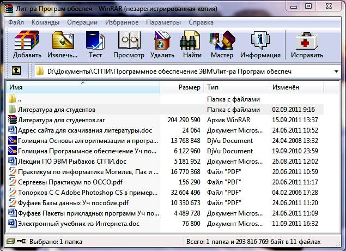
Task: Close the WinRAR window
Action: (x=329, y=6)
